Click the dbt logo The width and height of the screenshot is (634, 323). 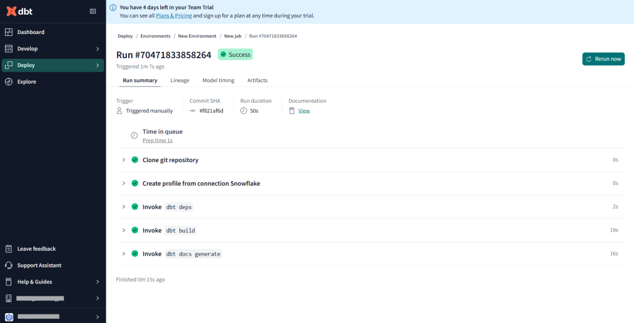pyautogui.click(x=19, y=11)
